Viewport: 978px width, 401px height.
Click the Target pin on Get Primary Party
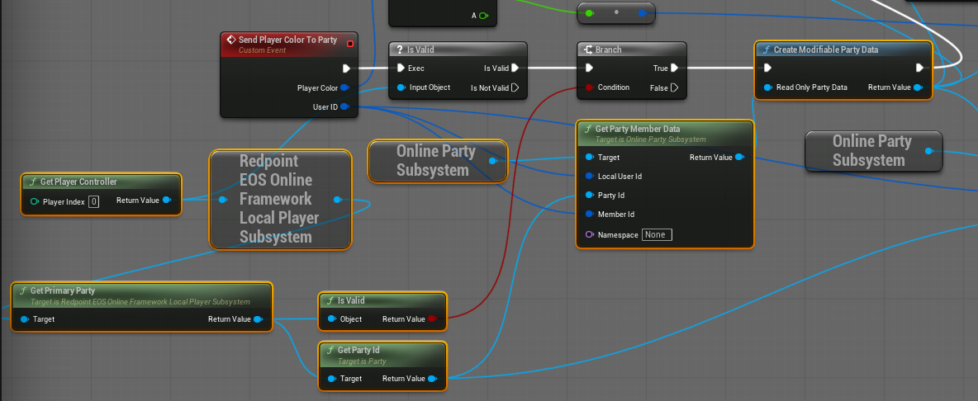[24, 319]
